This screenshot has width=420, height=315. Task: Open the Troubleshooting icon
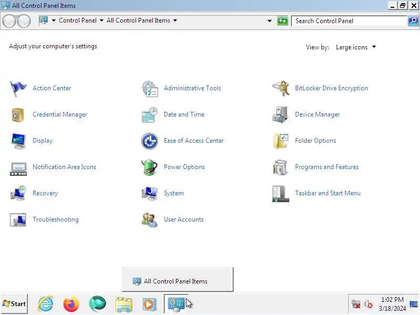tap(18, 219)
